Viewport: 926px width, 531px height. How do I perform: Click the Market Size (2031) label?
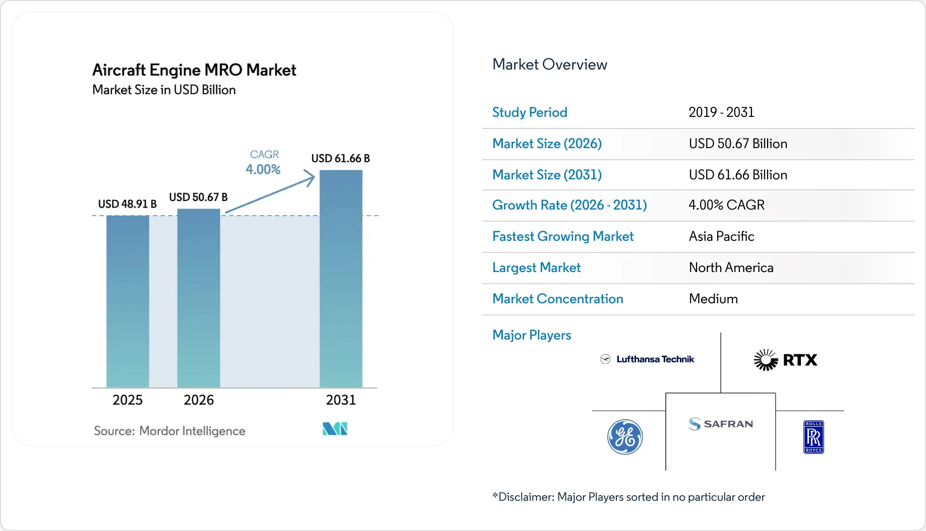547,175
